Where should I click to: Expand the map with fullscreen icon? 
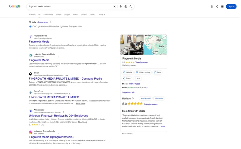pyautogui.click(x=164, y=37)
